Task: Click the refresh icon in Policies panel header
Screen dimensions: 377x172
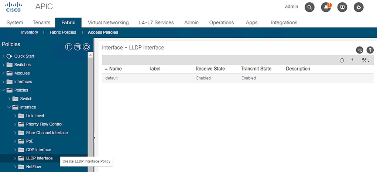Action: point(86,47)
